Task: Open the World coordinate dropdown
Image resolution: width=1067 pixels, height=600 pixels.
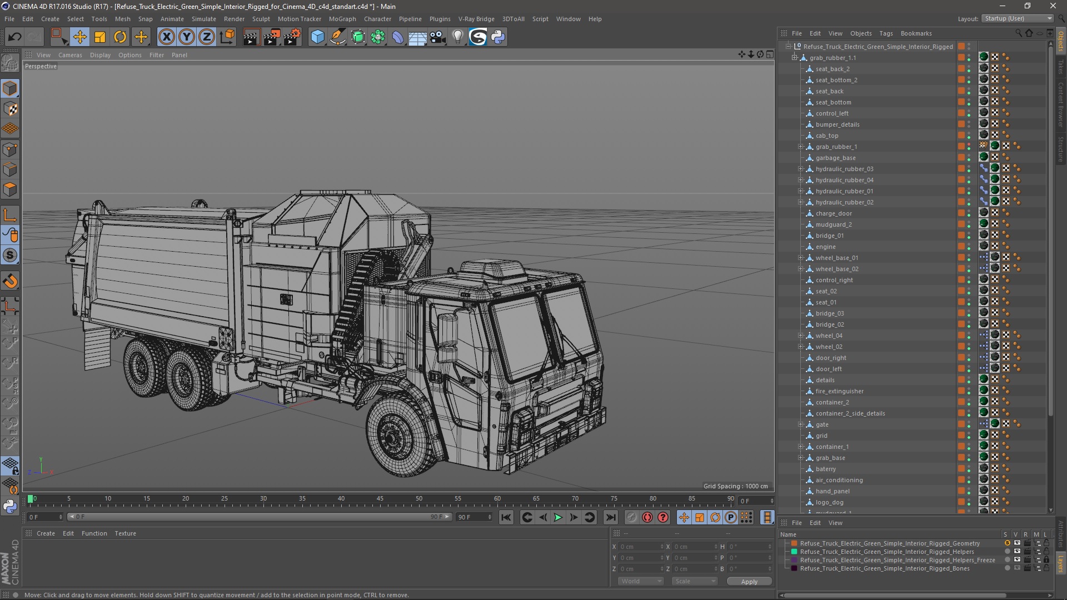Action: [x=640, y=581]
